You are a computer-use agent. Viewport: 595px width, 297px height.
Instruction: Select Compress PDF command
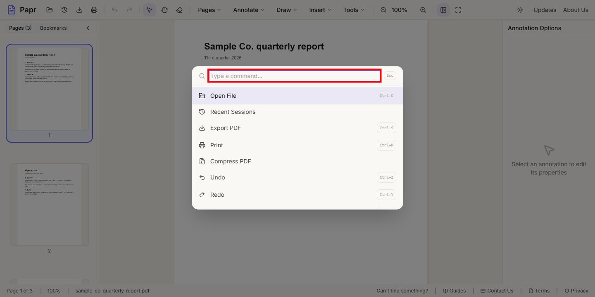pyautogui.click(x=297, y=161)
